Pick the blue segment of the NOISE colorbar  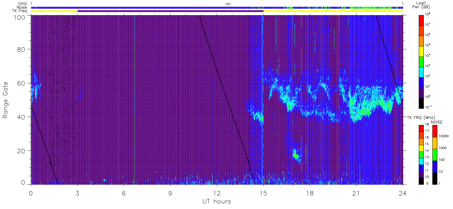[435, 166]
